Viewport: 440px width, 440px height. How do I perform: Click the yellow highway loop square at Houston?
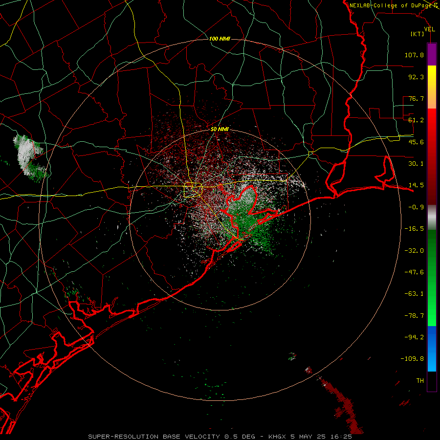click(193, 190)
